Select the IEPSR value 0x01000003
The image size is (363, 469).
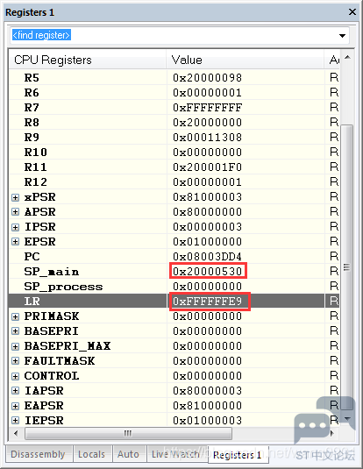[x=208, y=421]
